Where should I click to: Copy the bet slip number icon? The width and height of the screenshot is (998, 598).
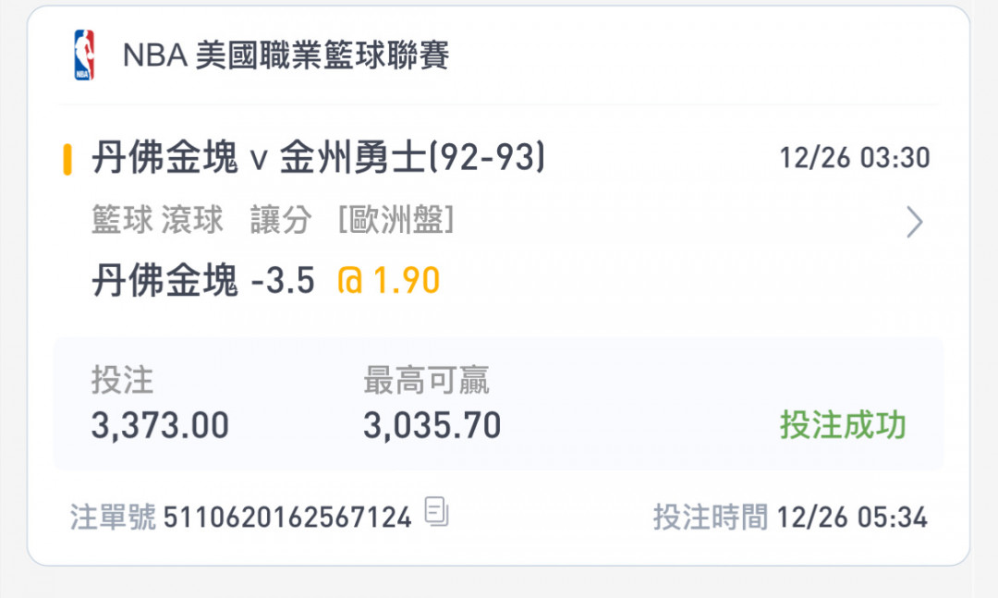pyautogui.click(x=436, y=511)
